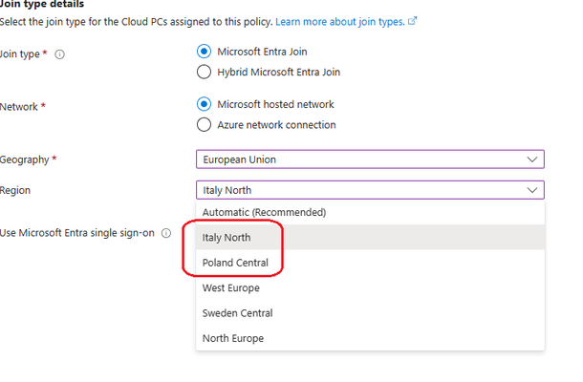Show info tooltip icon for Join type

(60, 54)
